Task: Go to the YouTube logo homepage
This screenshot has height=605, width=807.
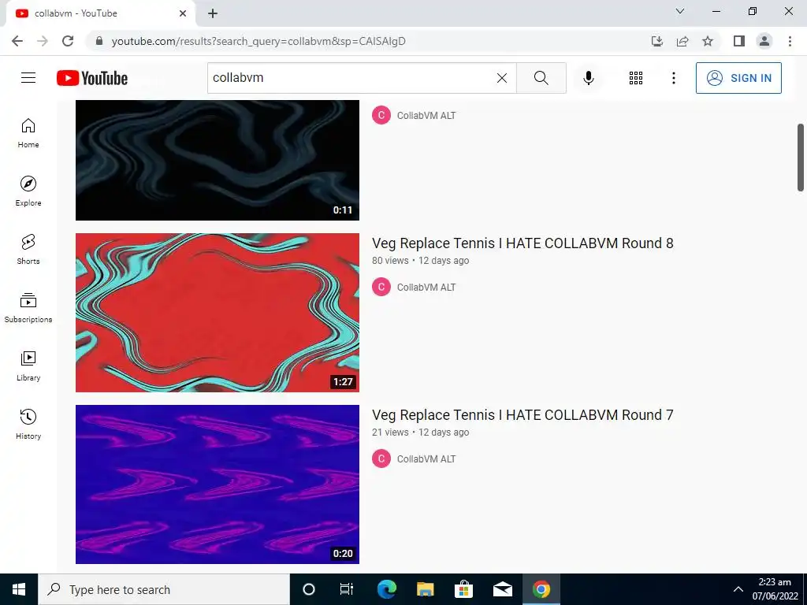Action: tap(92, 78)
